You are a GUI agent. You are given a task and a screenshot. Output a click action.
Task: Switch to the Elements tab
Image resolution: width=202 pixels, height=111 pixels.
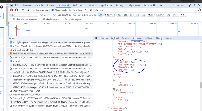coord(27,5)
